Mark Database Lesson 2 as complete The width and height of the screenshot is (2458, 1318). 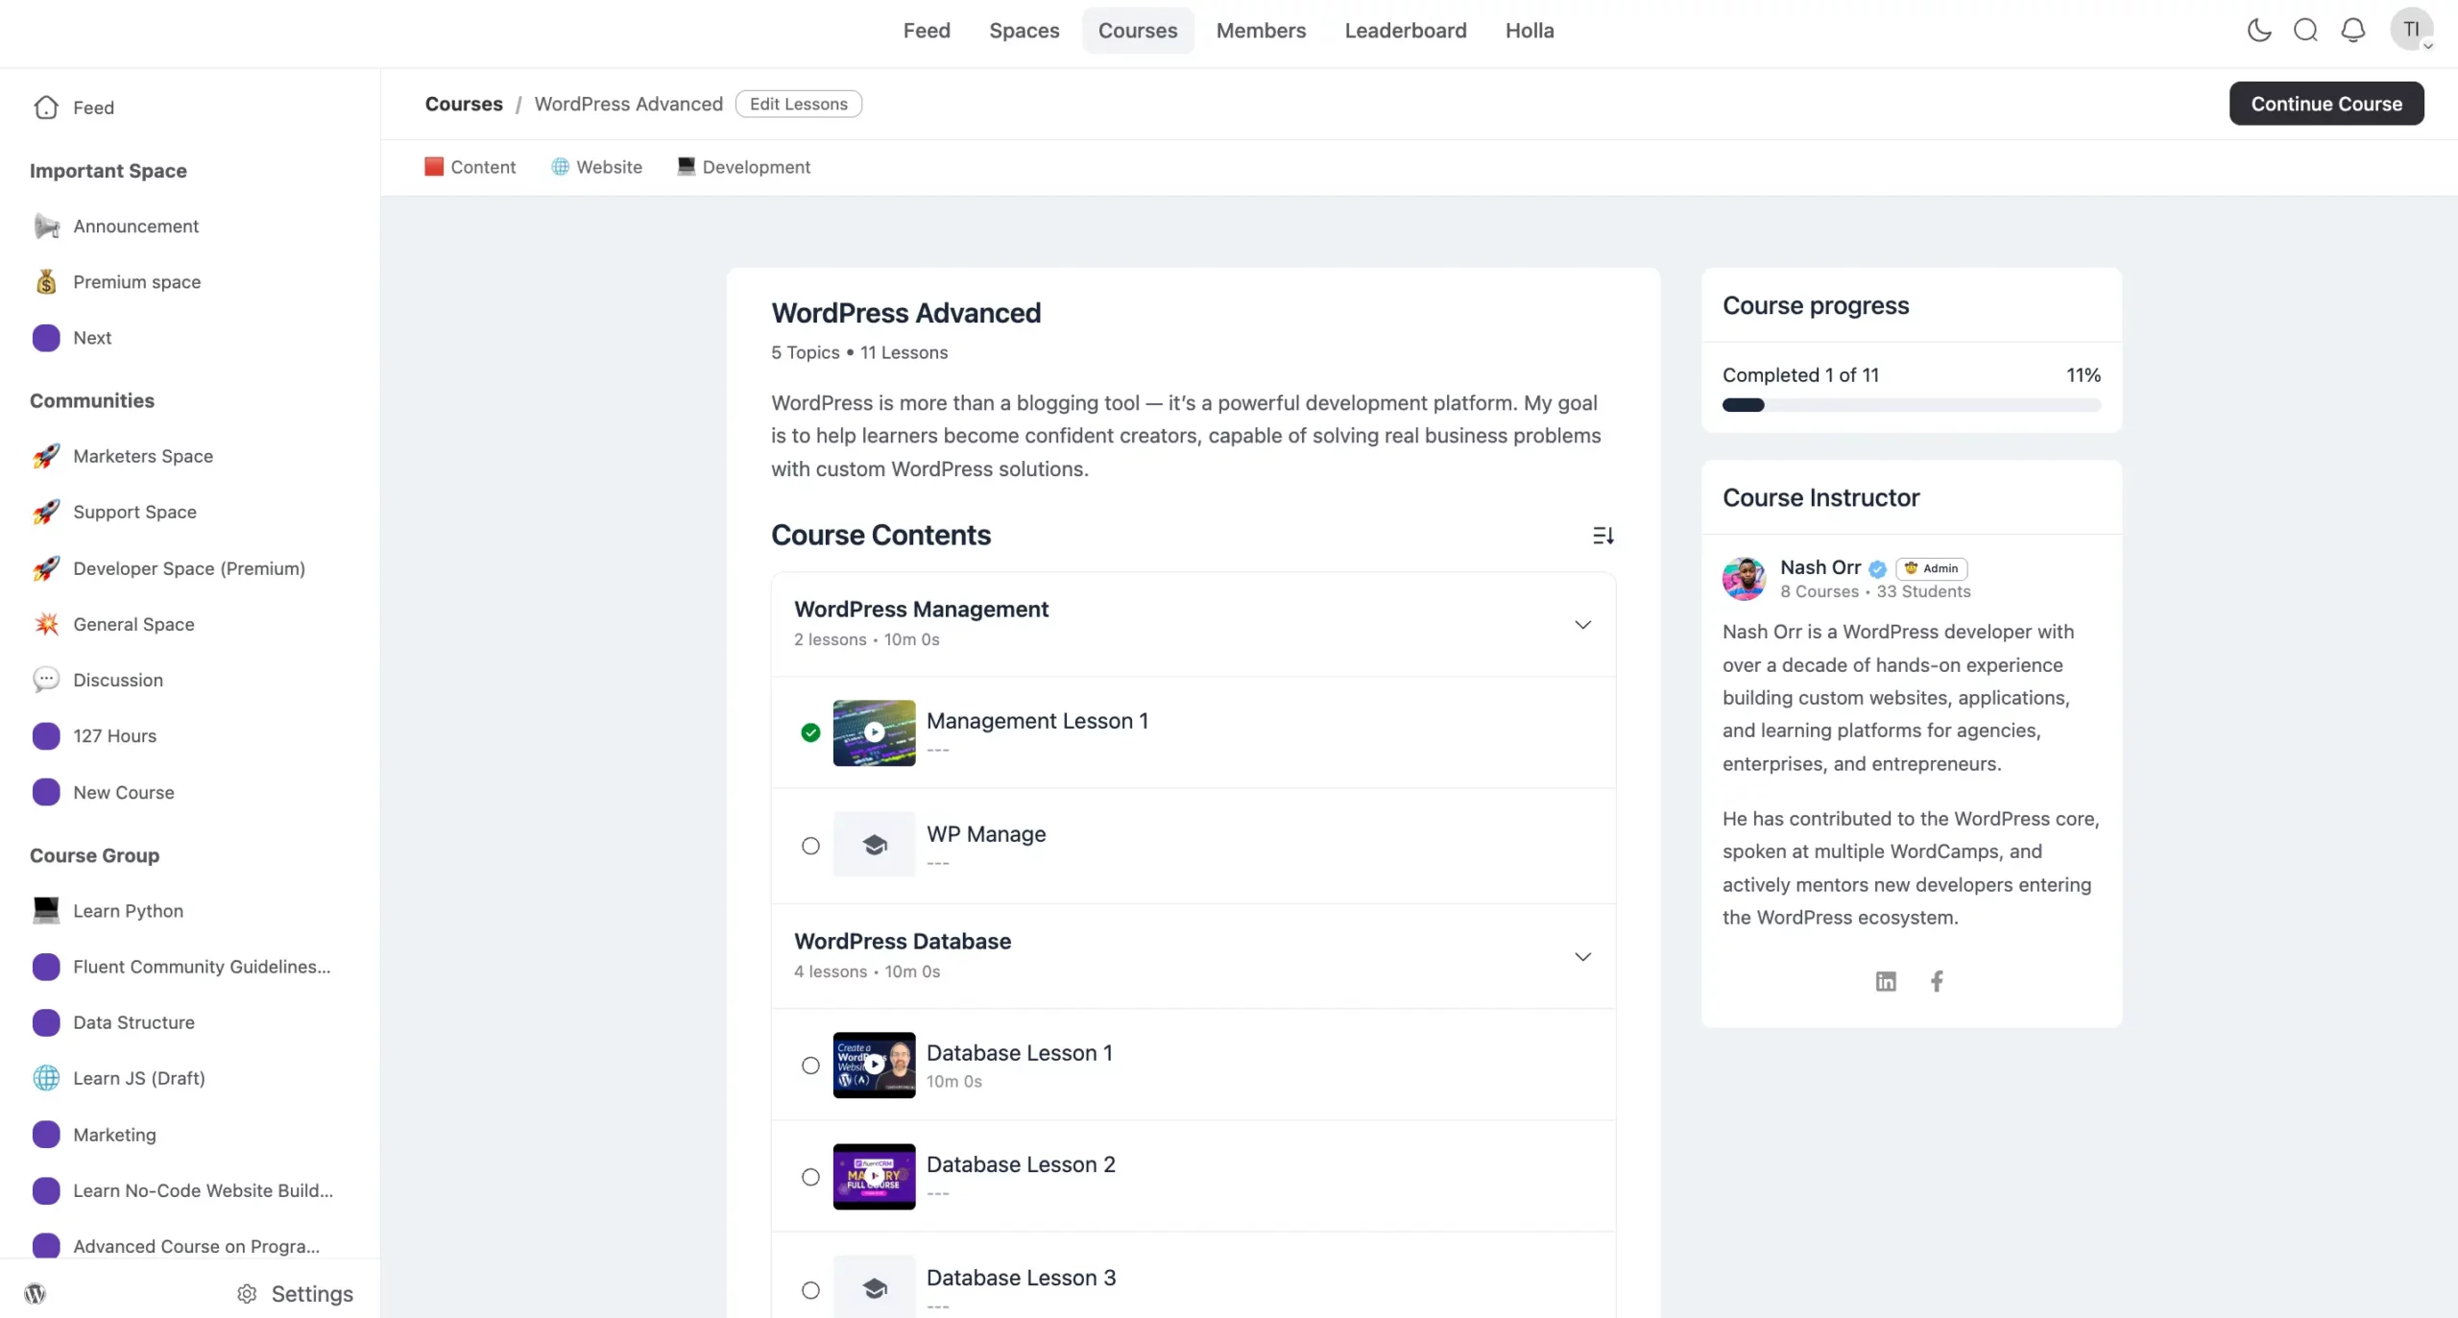pyautogui.click(x=810, y=1177)
